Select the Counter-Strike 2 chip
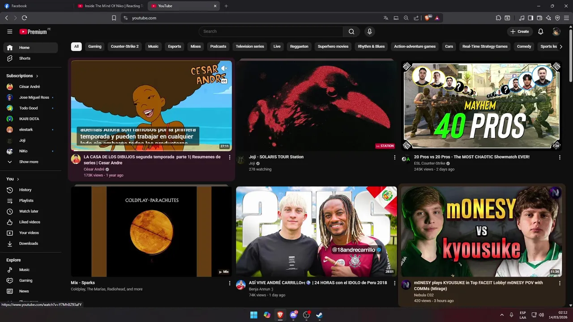Image resolution: width=573 pixels, height=322 pixels. point(124,47)
